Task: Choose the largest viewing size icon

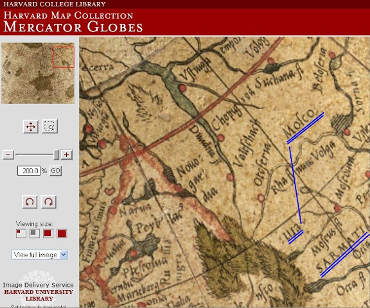Action: coord(62,234)
